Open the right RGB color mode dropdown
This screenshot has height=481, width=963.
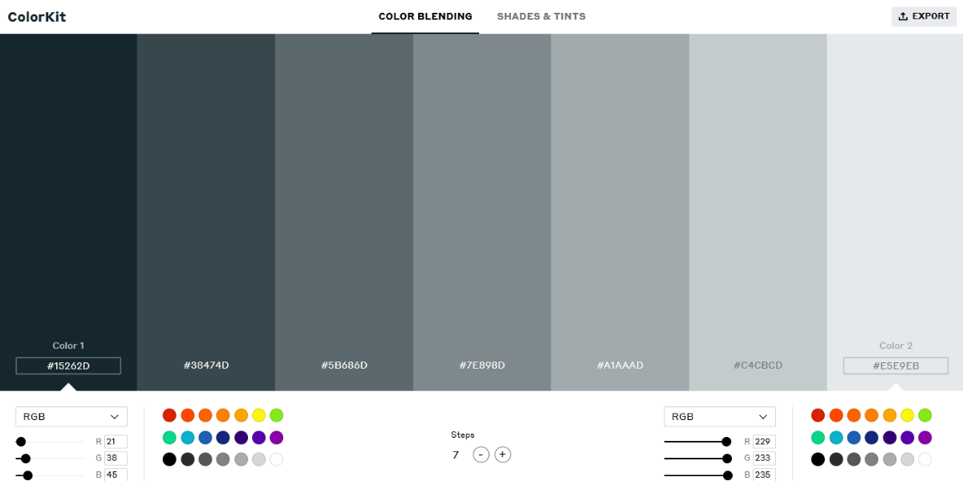pos(719,416)
